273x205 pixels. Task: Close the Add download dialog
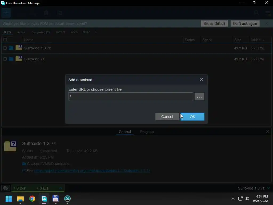click(x=201, y=80)
